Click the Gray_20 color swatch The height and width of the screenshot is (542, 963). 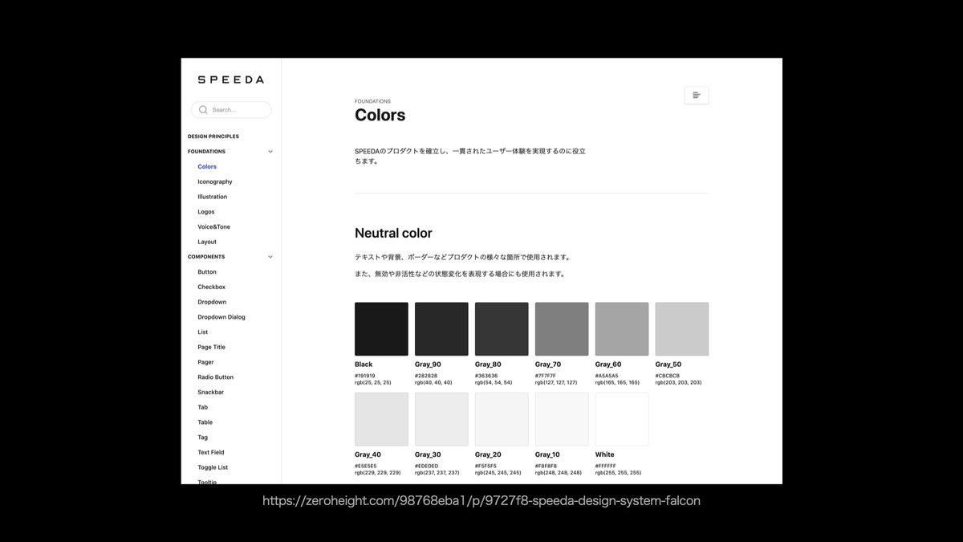[x=502, y=419]
